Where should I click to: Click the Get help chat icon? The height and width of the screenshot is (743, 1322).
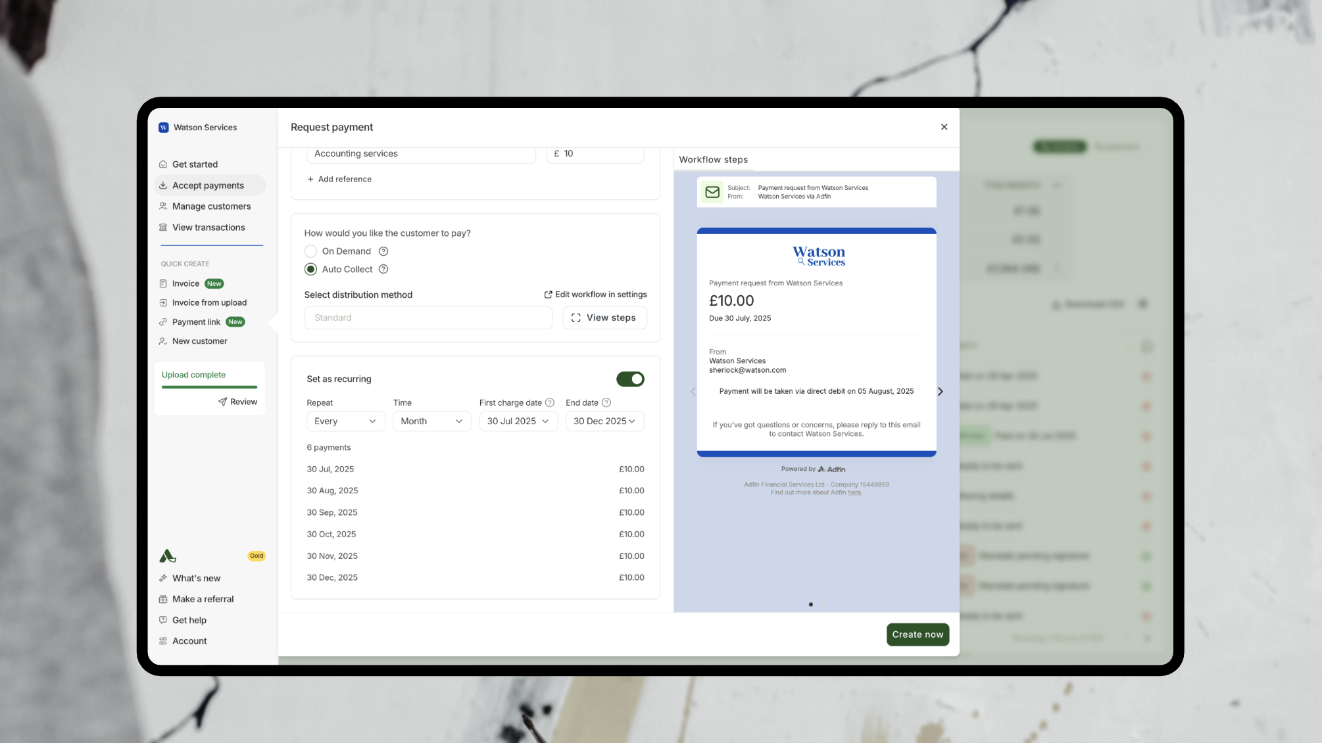point(163,620)
